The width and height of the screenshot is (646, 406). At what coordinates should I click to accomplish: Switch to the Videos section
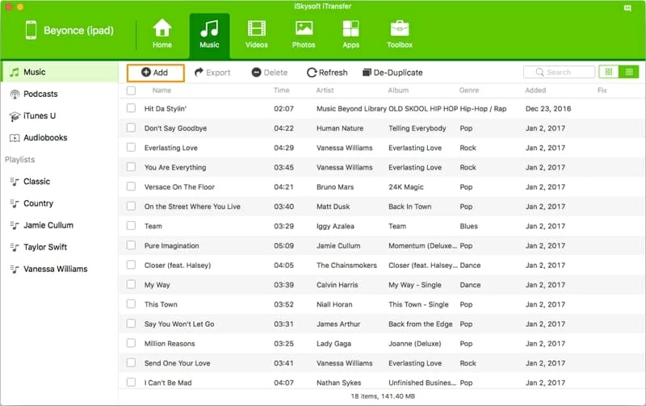pos(257,34)
